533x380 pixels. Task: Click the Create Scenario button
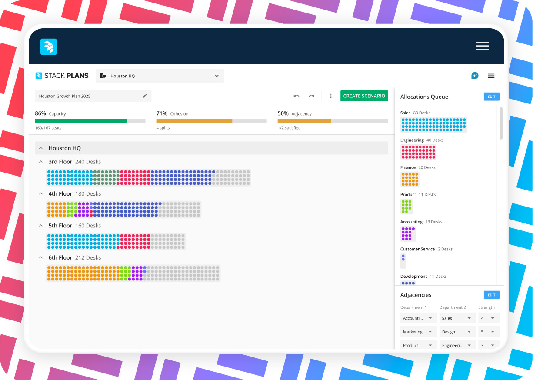(364, 96)
